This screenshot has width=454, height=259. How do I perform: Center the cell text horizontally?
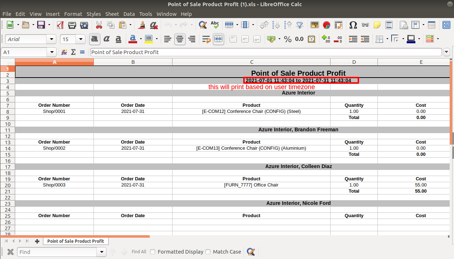180,39
